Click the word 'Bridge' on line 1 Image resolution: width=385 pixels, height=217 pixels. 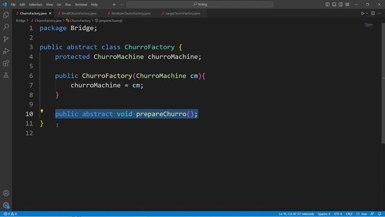[82, 28]
